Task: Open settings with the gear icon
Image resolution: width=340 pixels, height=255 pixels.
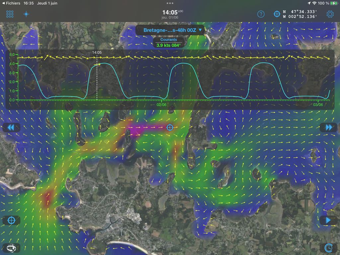Action: [x=330, y=14]
